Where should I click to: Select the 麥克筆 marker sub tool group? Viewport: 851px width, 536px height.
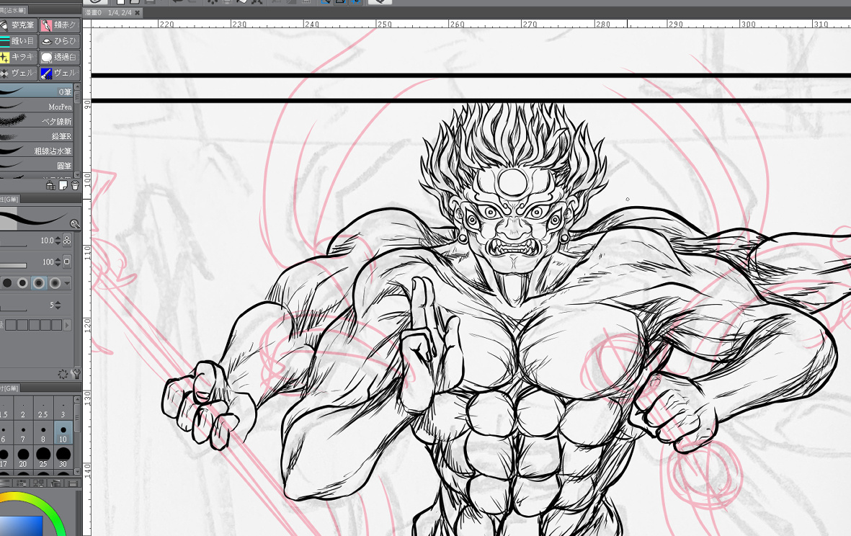point(18,25)
